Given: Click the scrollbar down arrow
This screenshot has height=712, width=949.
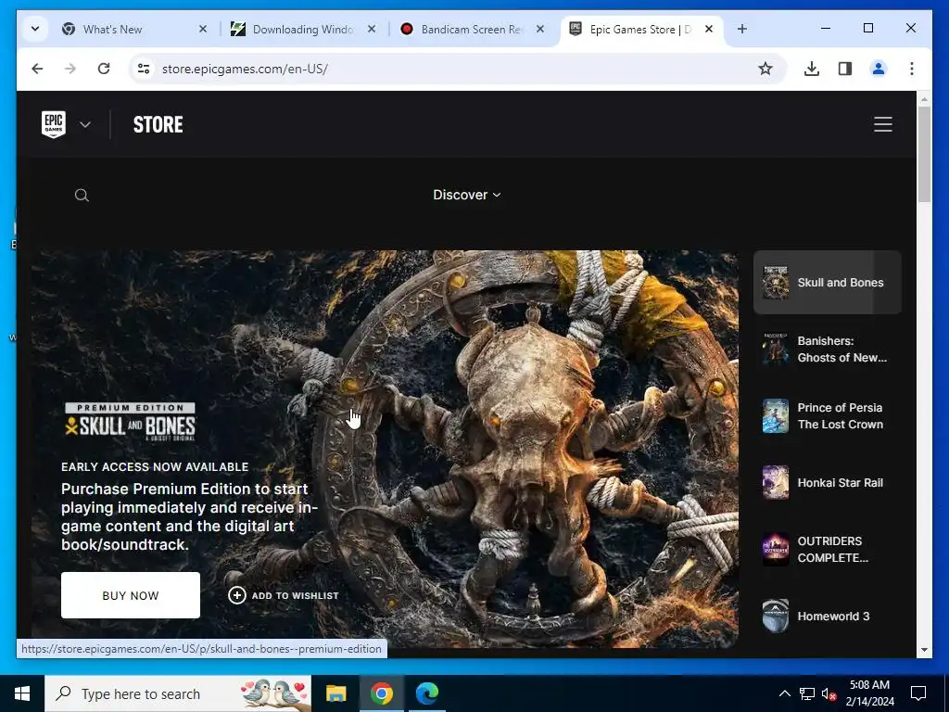Looking at the screenshot, I should tap(924, 650).
